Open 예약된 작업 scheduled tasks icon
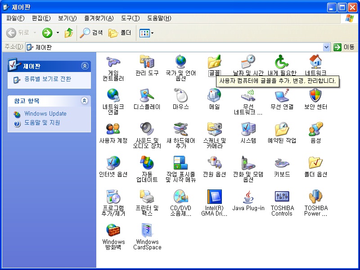This screenshot has width=360, height=270. point(282,129)
